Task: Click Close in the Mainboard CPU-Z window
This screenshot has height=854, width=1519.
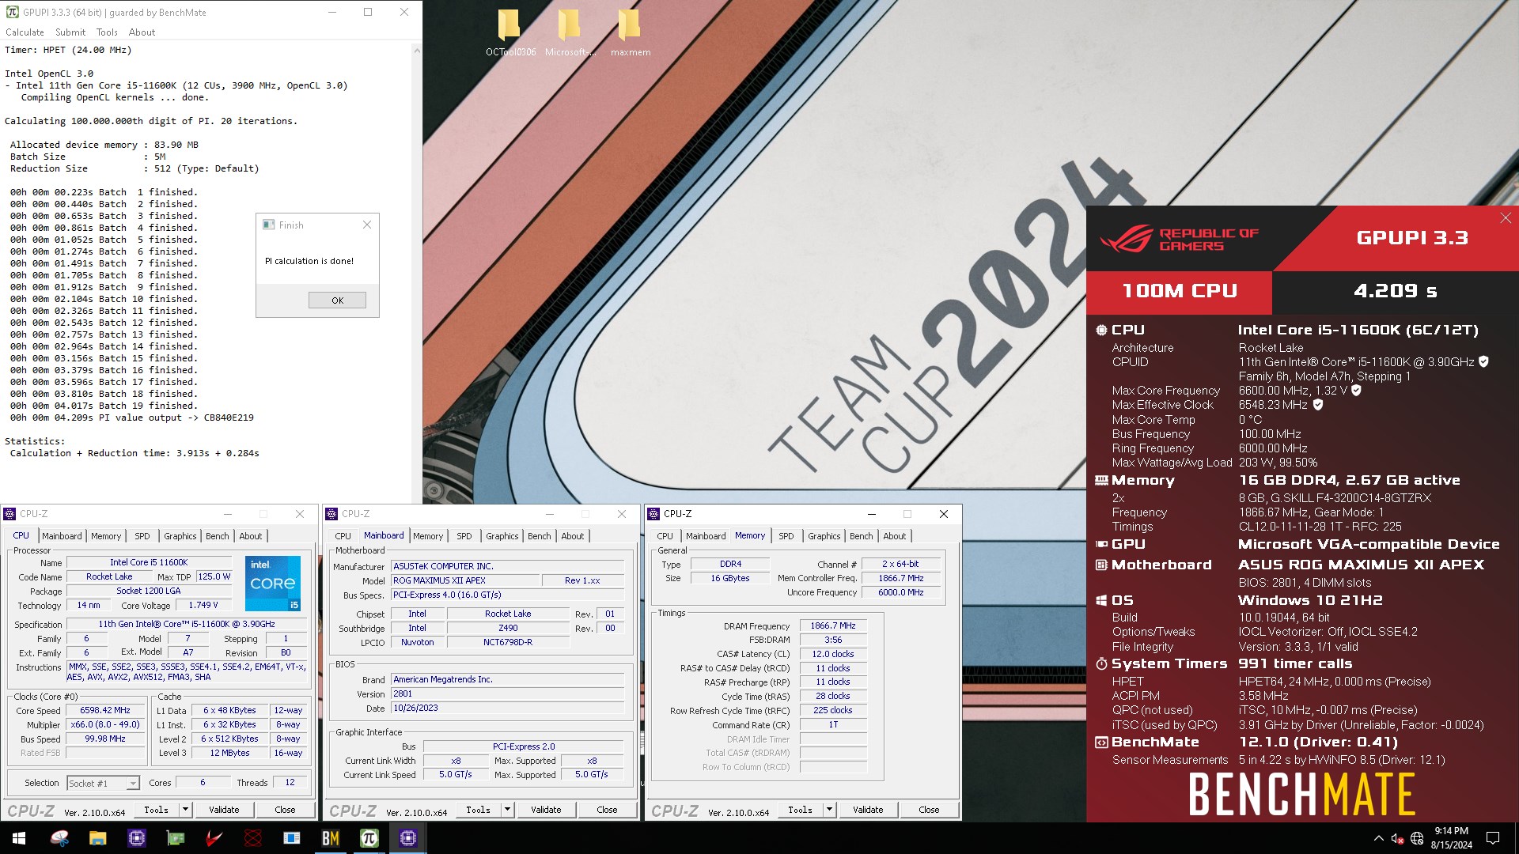Action: pyautogui.click(x=607, y=809)
